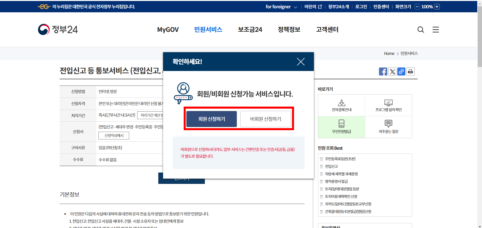Choose 비회원 신청하기 option
Screen dimensions: 482x228
[265, 119]
